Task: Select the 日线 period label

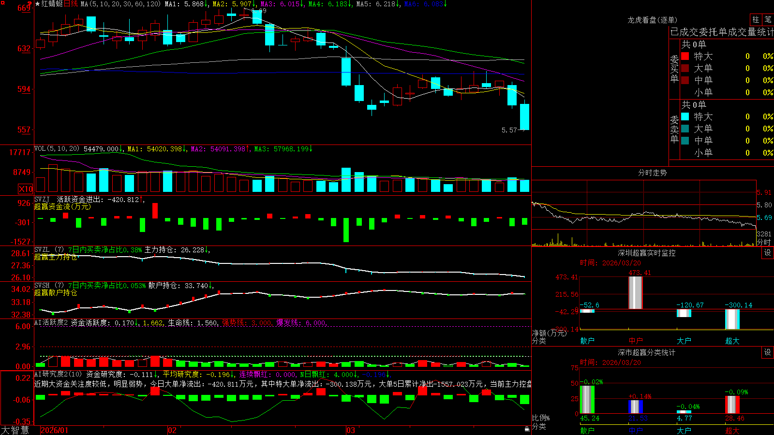Action: 71,4
